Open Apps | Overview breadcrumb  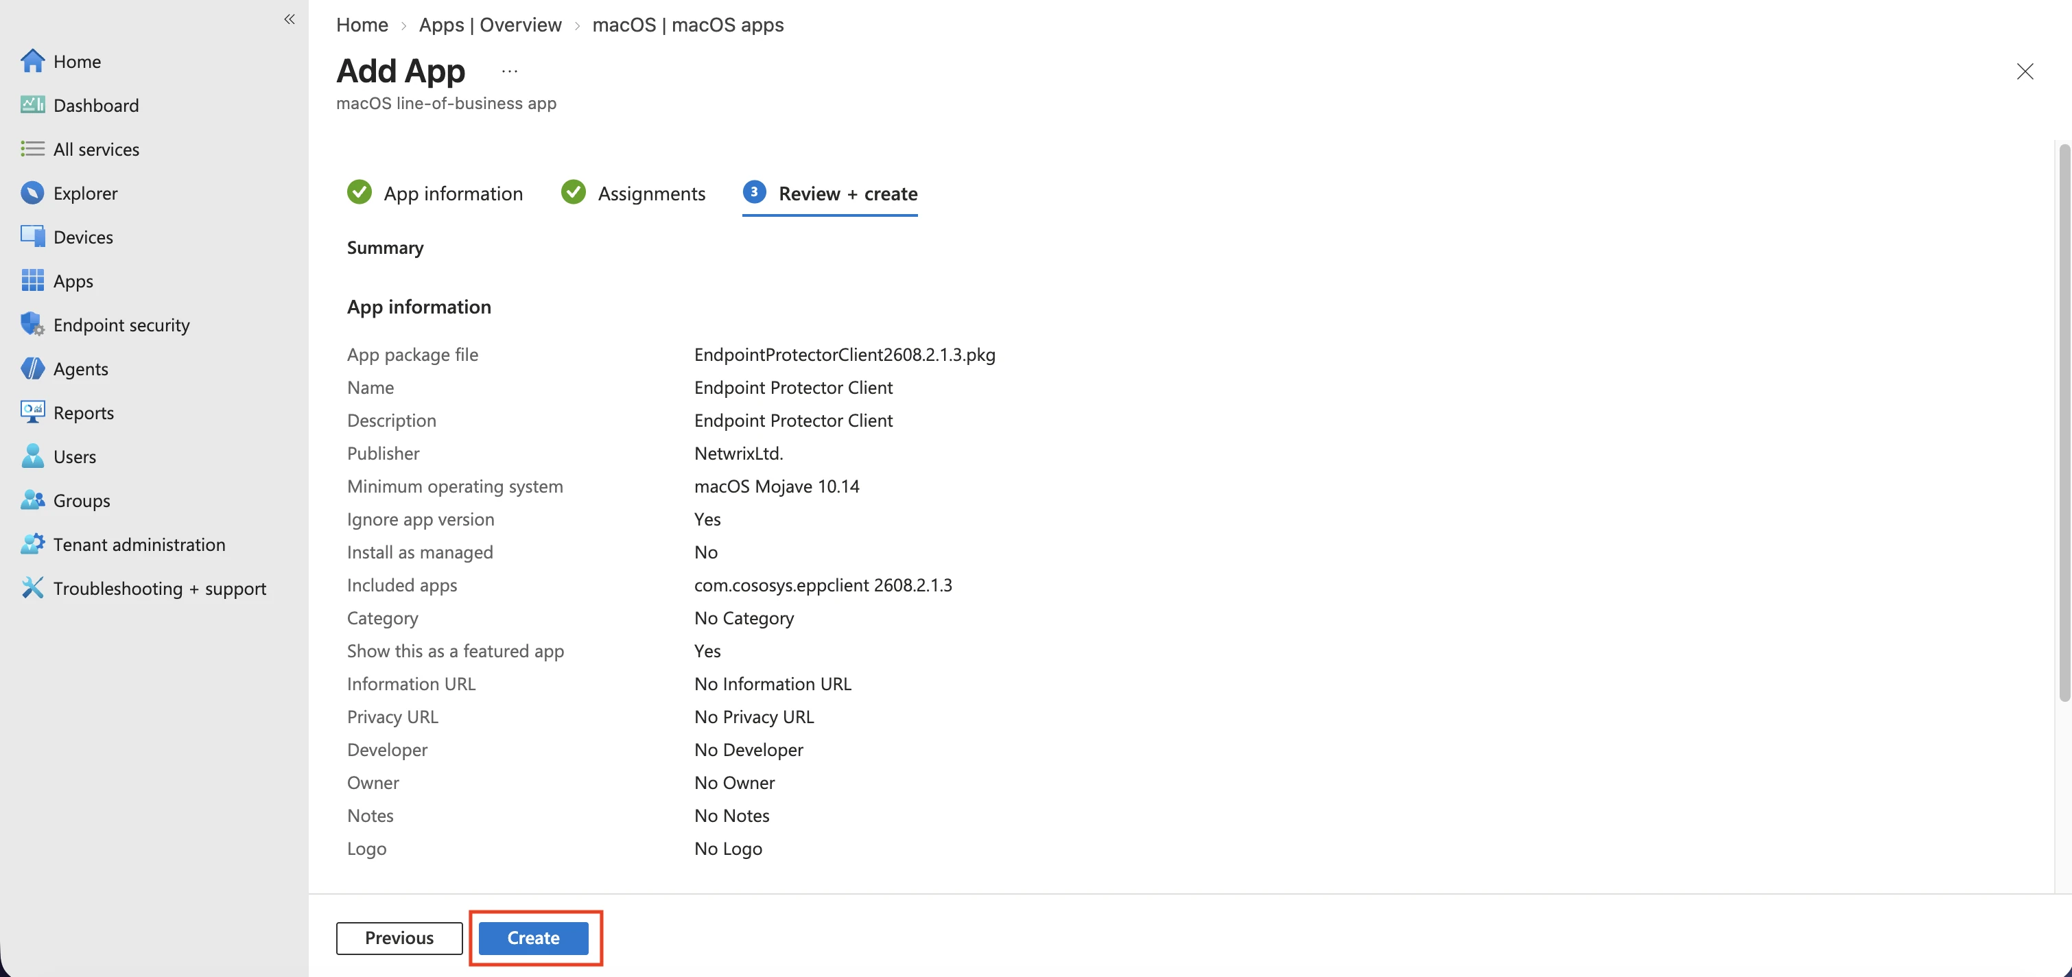click(490, 25)
